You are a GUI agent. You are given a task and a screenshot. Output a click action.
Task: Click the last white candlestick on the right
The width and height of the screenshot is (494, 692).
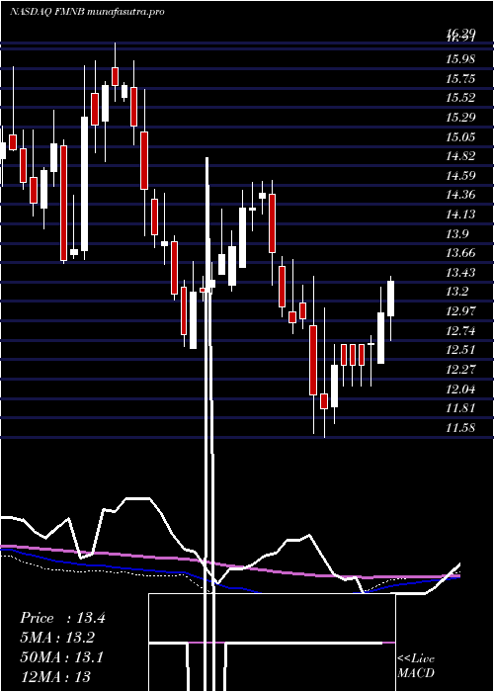(391, 299)
